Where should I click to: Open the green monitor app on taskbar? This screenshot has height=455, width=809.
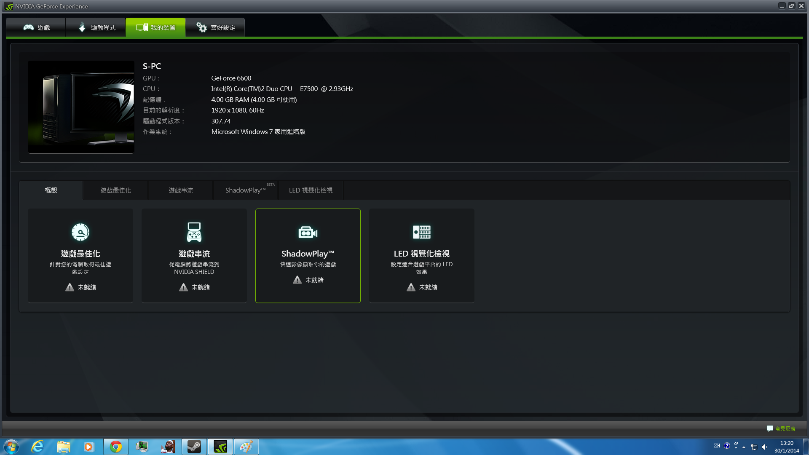tap(142, 447)
